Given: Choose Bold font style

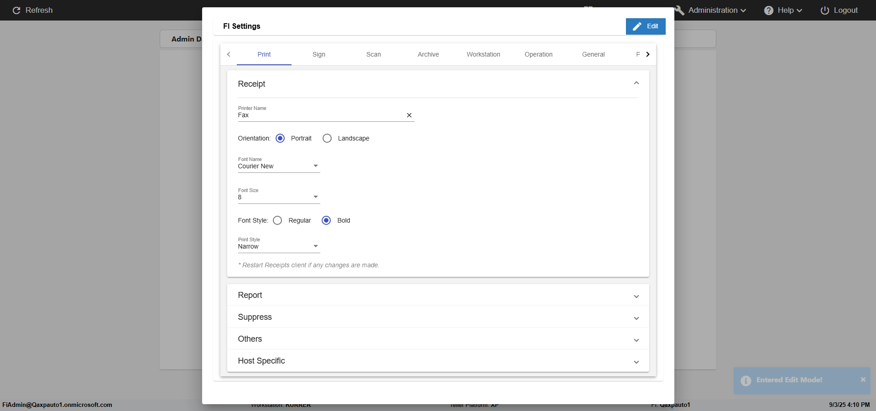Looking at the screenshot, I should coord(326,220).
